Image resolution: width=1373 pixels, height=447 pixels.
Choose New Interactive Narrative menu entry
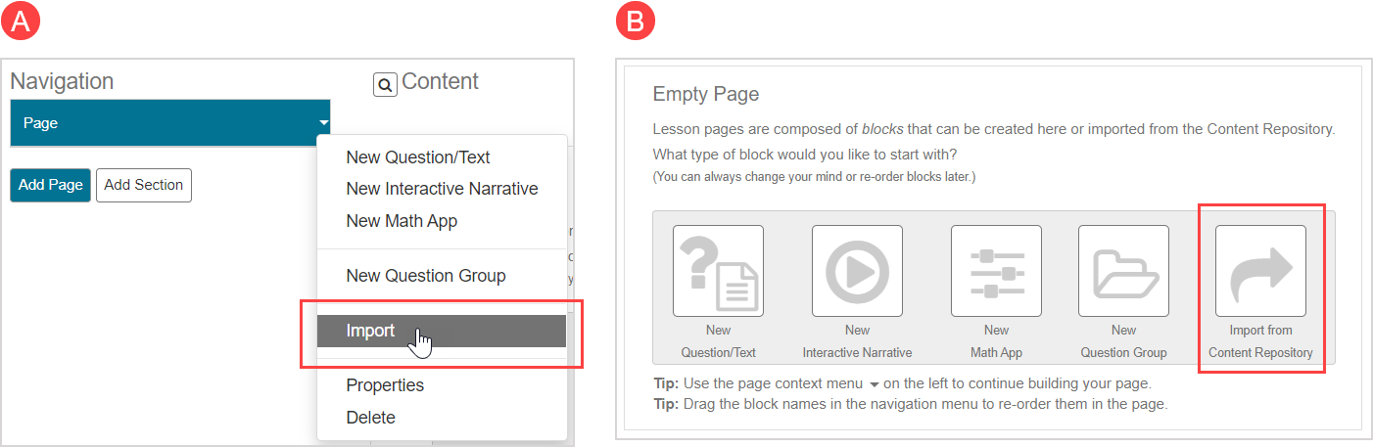(x=442, y=189)
